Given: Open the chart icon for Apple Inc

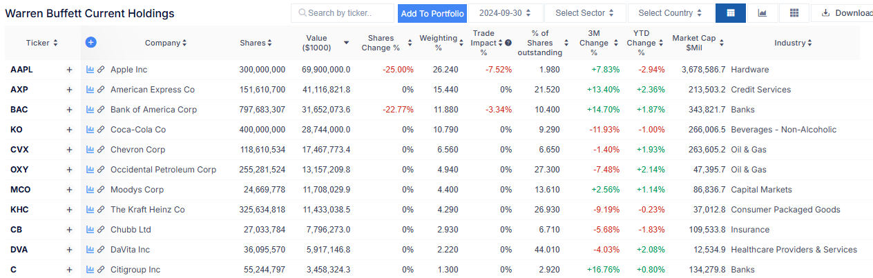Looking at the screenshot, I should [90, 70].
